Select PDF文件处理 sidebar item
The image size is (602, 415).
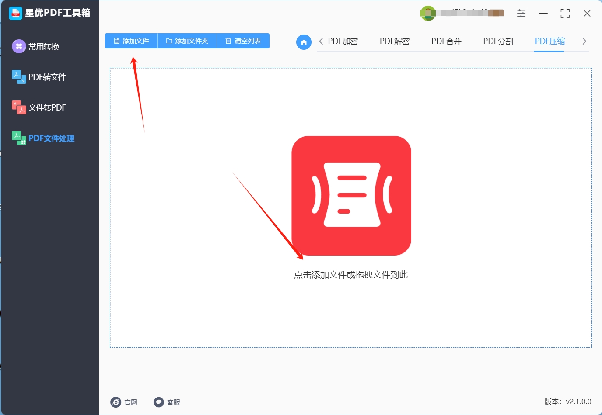pos(43,138)
